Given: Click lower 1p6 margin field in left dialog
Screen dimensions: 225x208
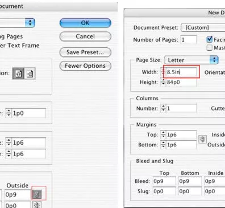Looking at the screenshot, I should pyautogui.click(x=28, y=154).
